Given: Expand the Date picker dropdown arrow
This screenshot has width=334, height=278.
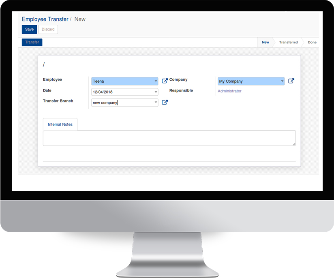Looking at the screenshot, I should [156, 92].
